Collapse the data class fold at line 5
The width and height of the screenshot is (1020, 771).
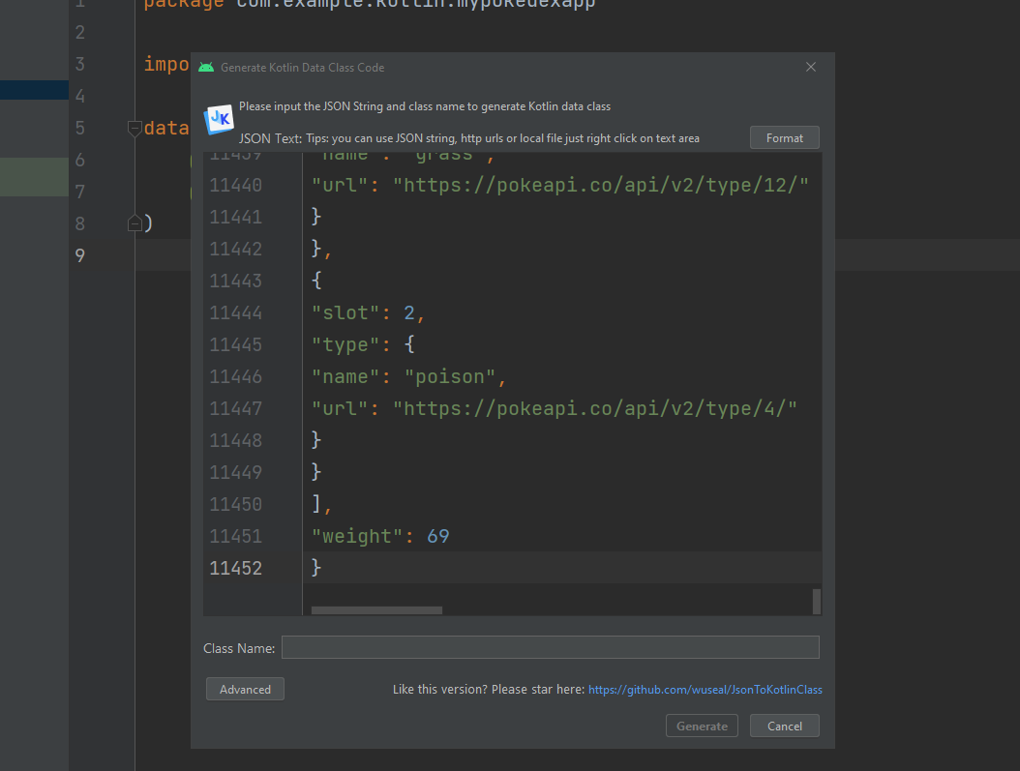135,129
